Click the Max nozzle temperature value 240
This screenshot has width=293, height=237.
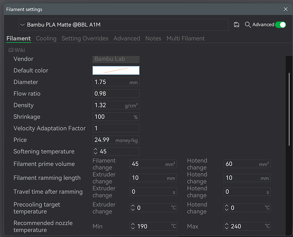236,227
